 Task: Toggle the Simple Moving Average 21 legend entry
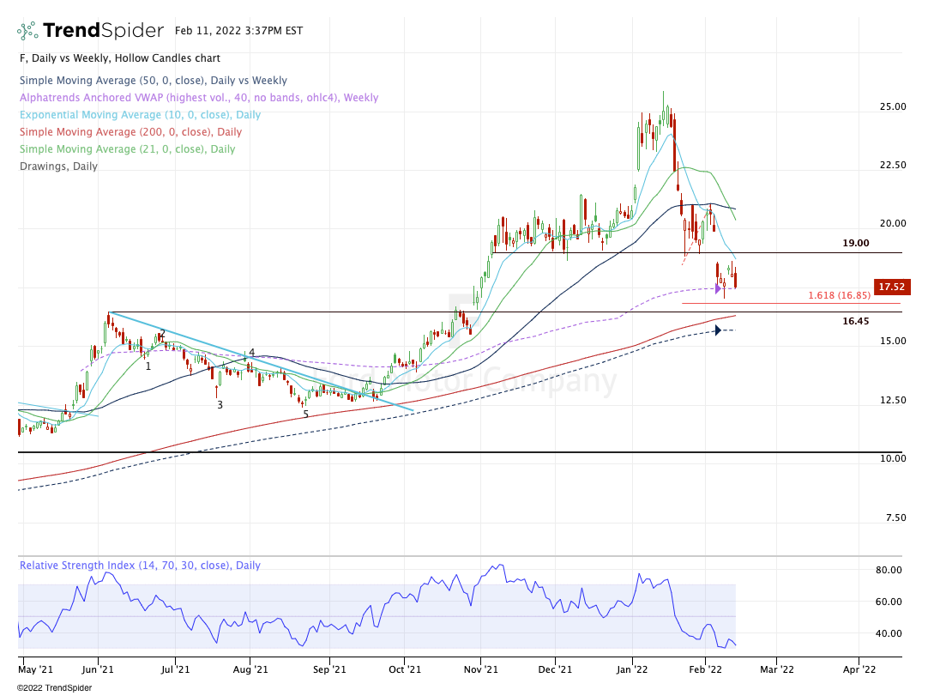click(126, 149)
